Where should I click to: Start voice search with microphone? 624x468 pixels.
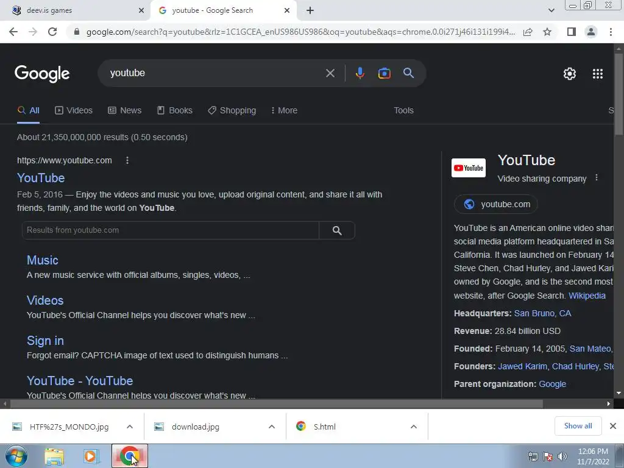(x=360, y=73)
